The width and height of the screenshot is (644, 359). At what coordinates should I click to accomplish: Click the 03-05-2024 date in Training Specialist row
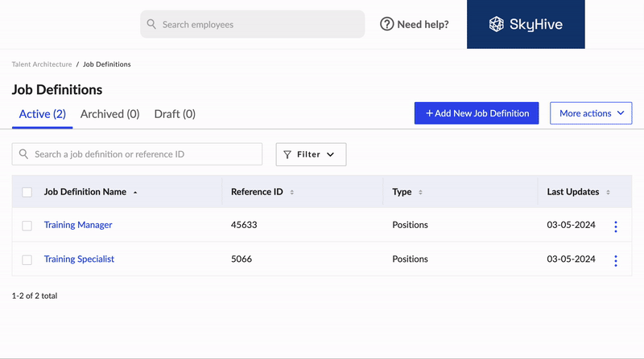571,259
